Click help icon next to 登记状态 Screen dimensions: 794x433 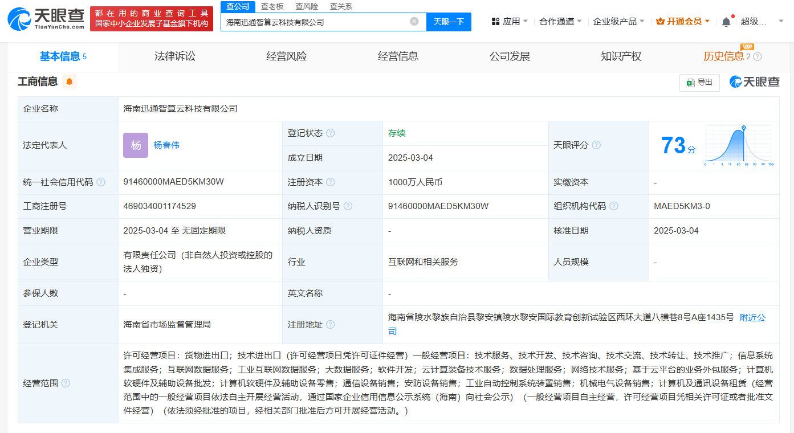tap(331, 133)
